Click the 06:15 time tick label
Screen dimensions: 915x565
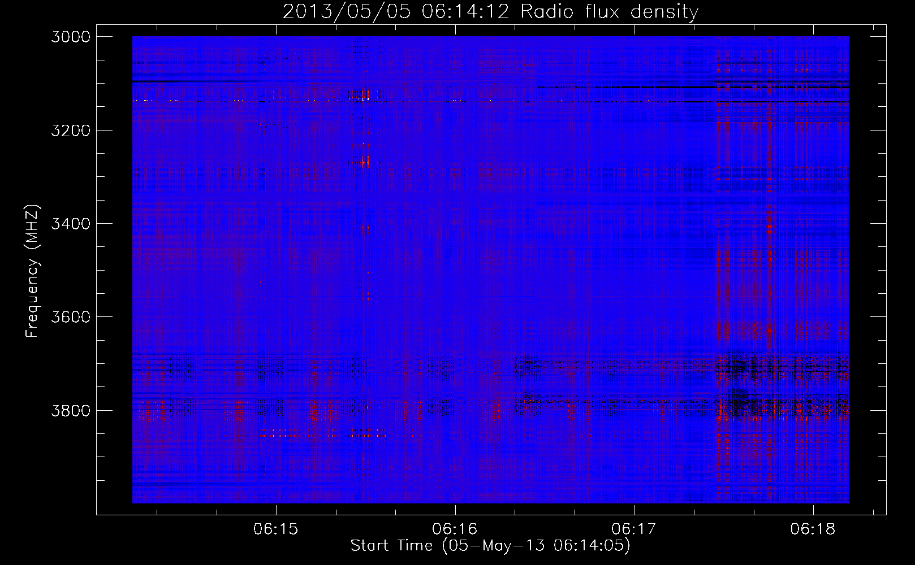coord(276,529)
